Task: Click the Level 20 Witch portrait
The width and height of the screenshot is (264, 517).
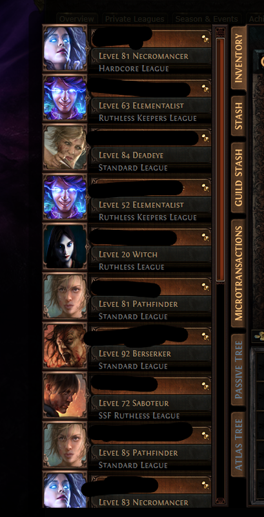Action: (x=65, y=247)
